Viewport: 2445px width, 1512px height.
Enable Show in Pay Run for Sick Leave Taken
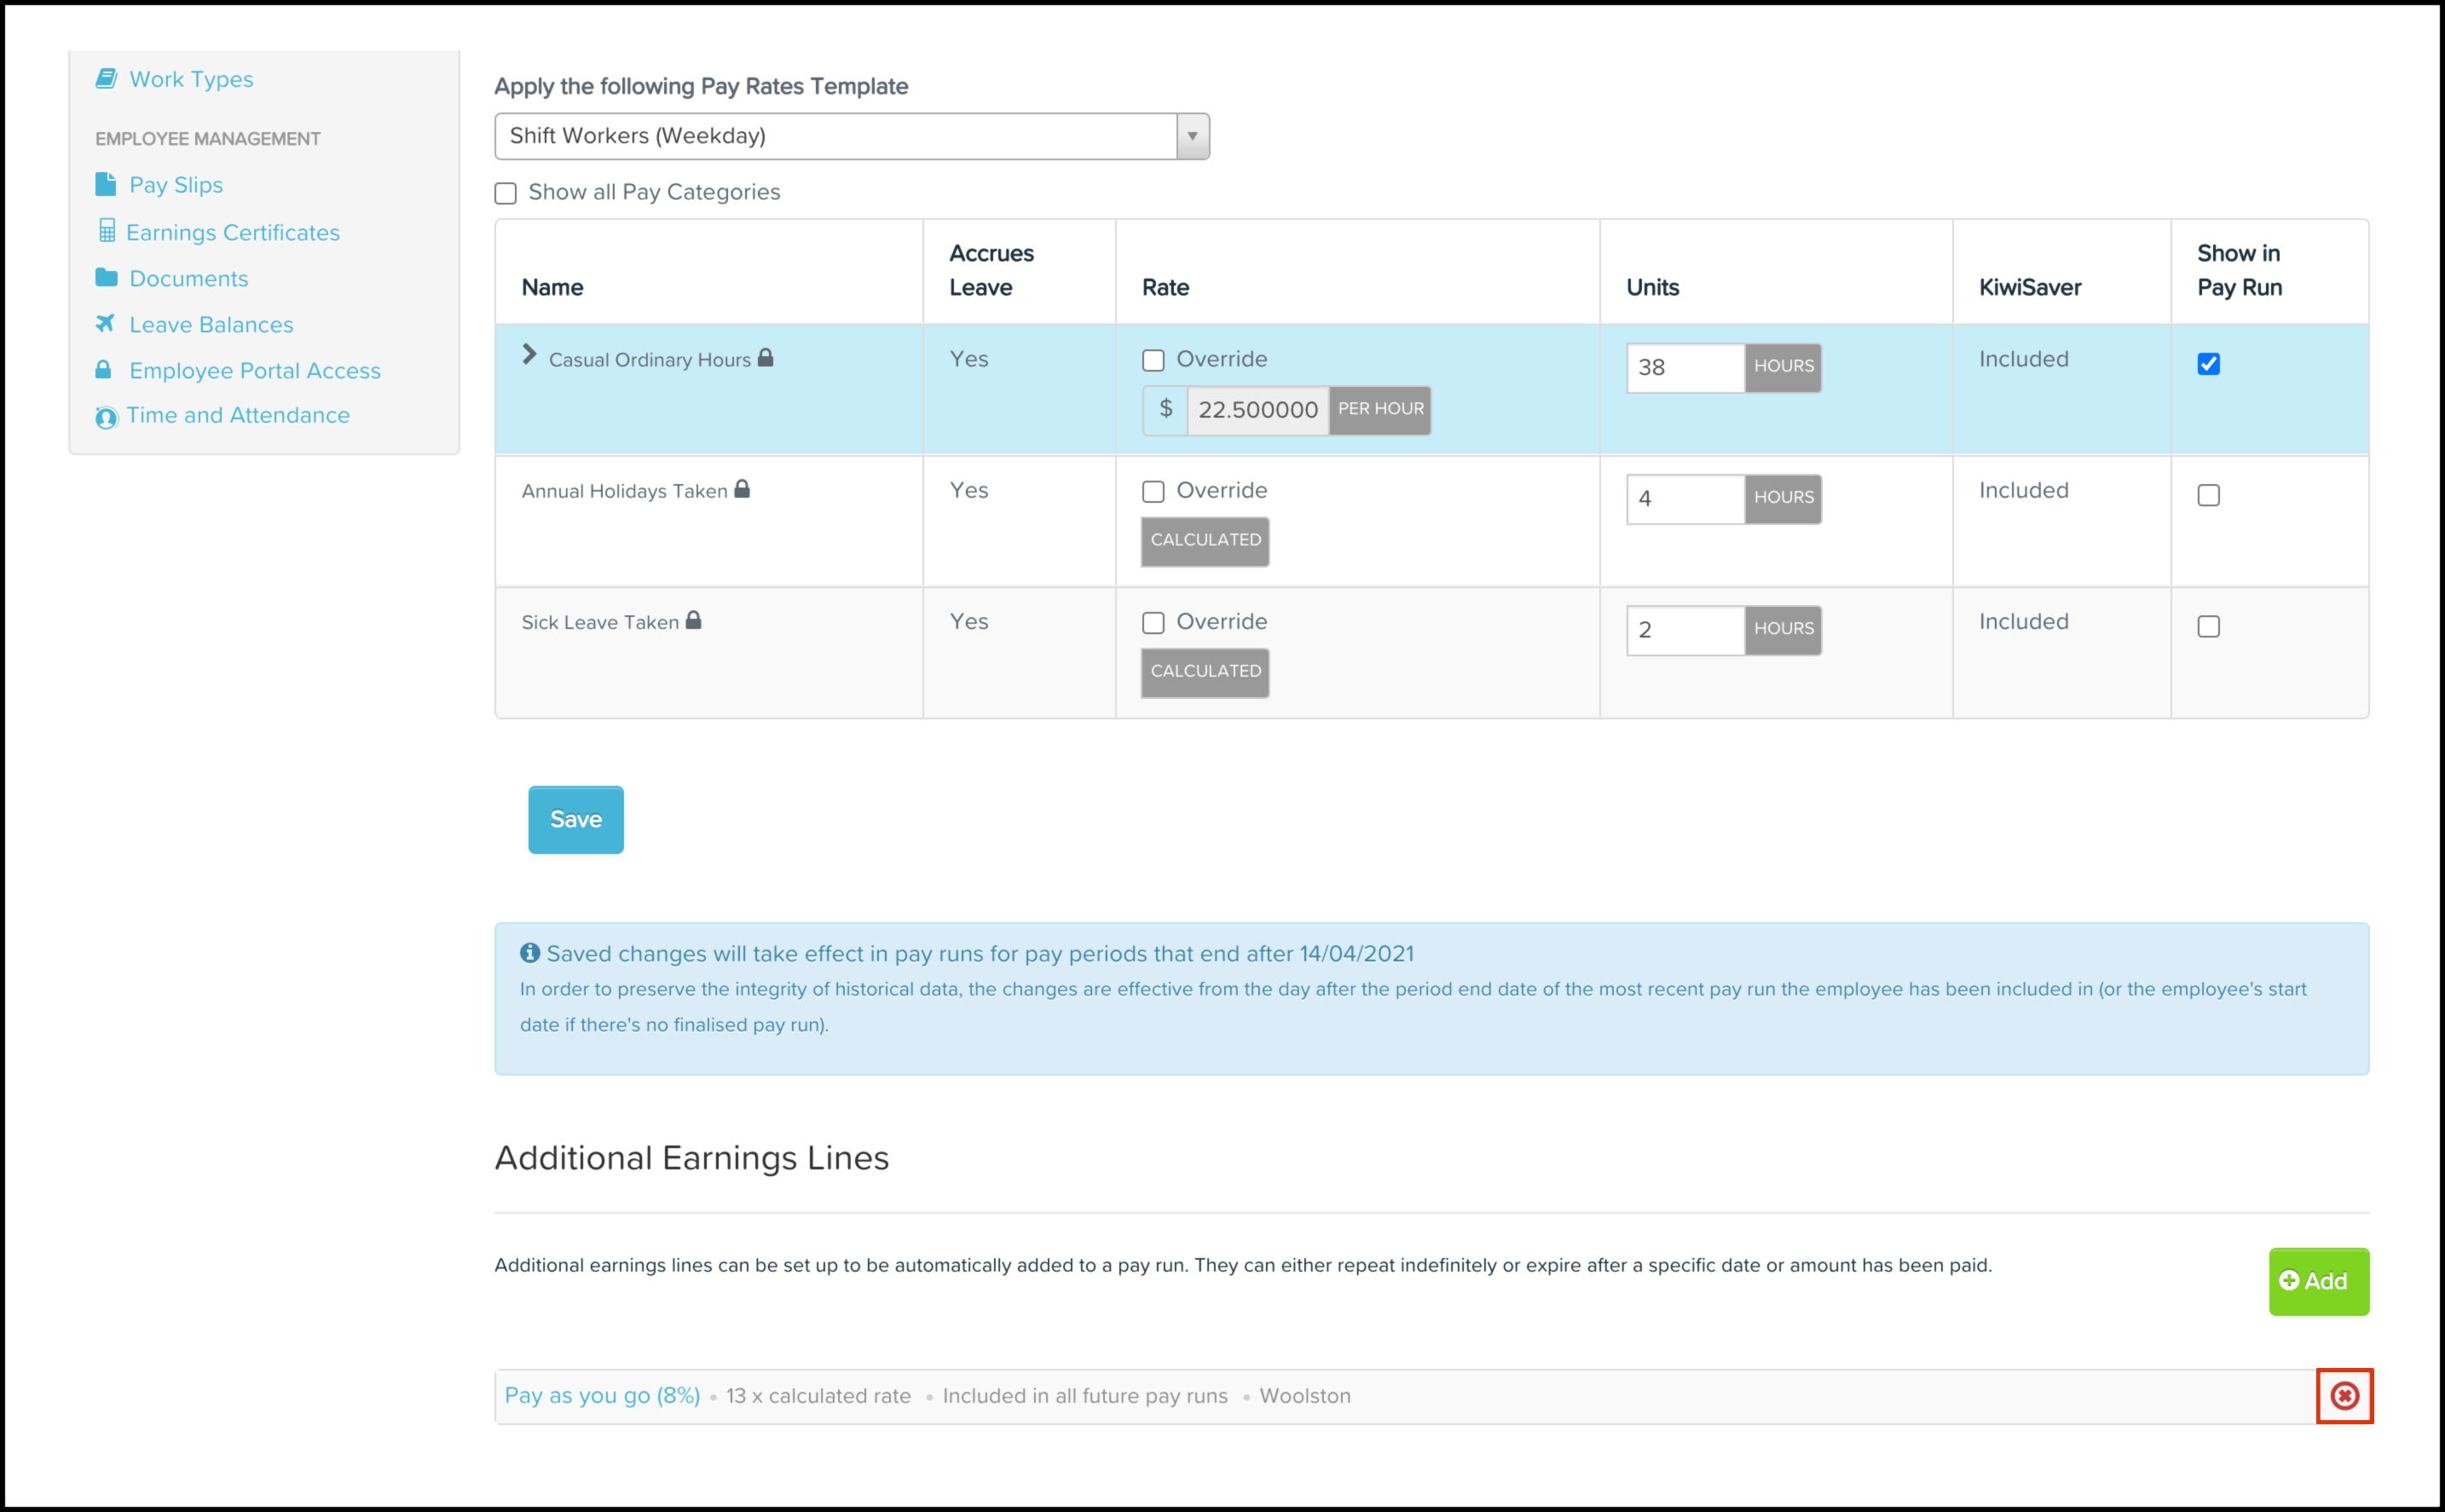(2208, 627)
